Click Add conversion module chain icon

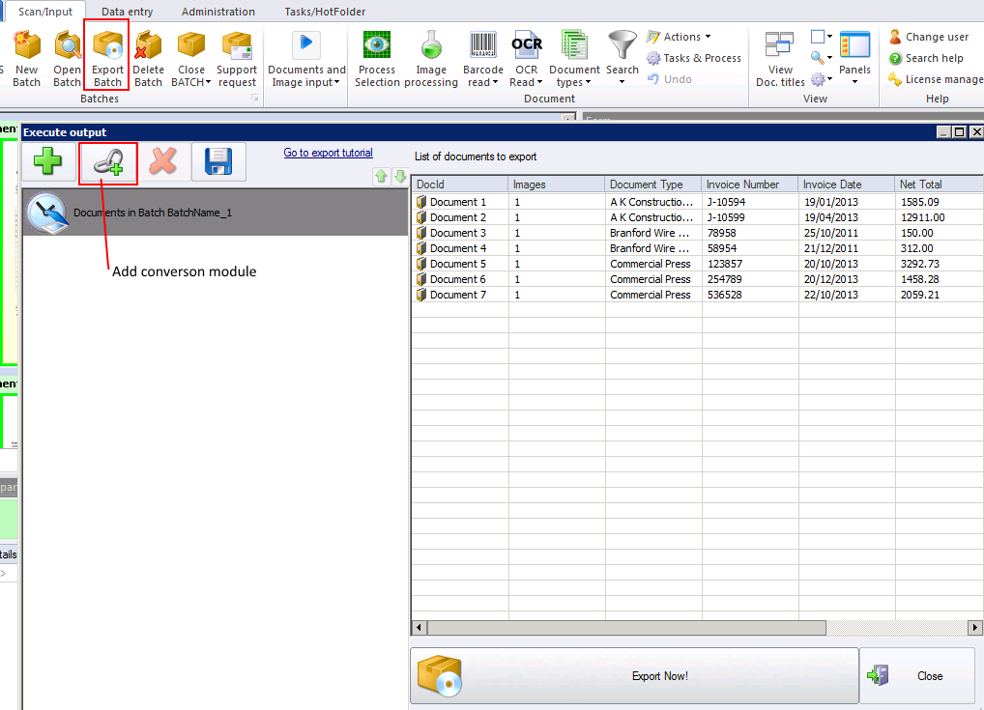108,162
